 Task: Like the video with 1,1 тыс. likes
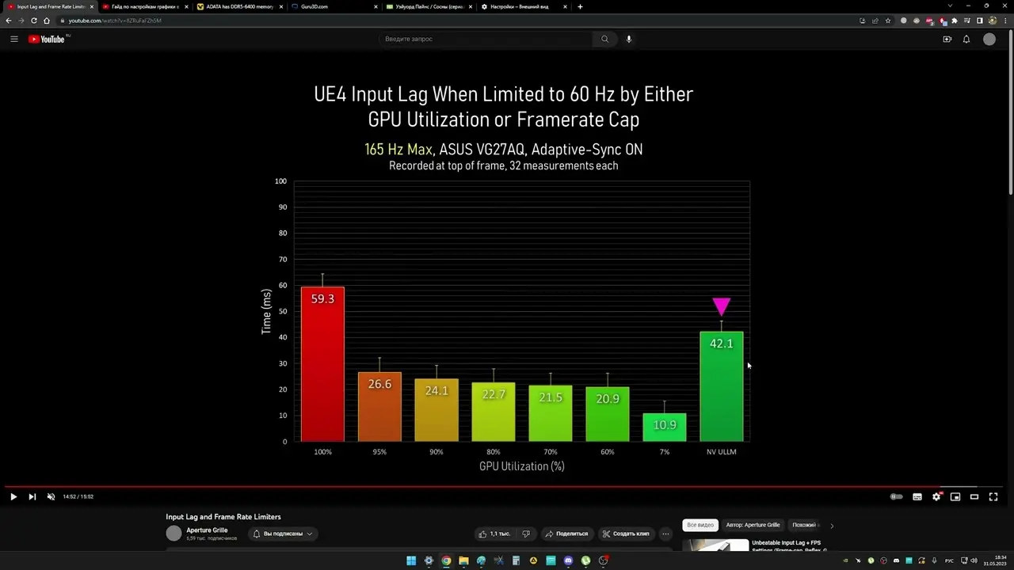[x=494, y=534]
